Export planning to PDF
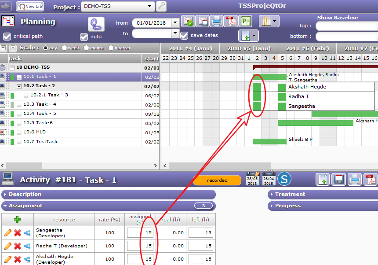 231,21
